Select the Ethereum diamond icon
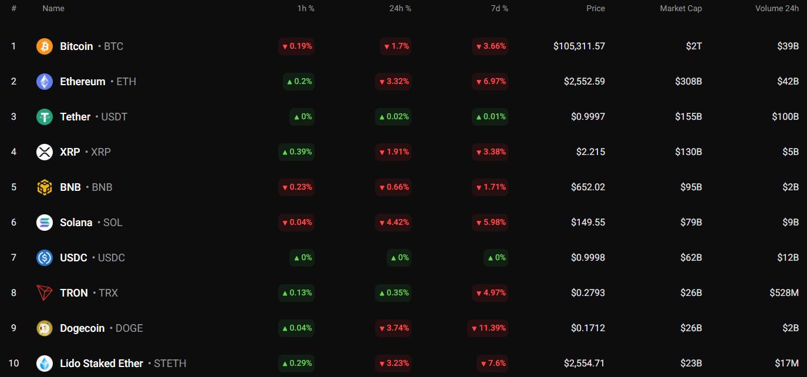Image resolution: width=807 pixels, height=377 pixels. pyautogui.click(x=45, y=81)
